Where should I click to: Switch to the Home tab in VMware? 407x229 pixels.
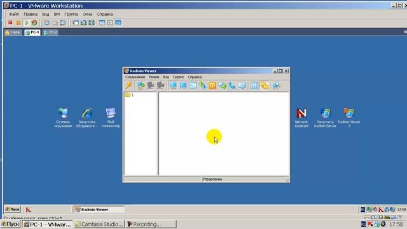(x=13, y=32)
